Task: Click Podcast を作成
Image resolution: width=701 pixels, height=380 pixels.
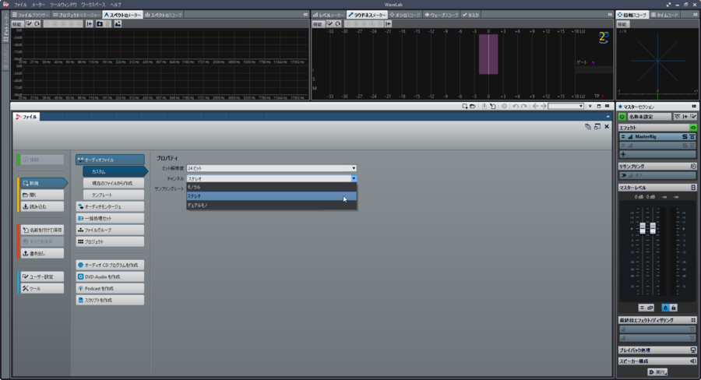Action: [110, 288]
